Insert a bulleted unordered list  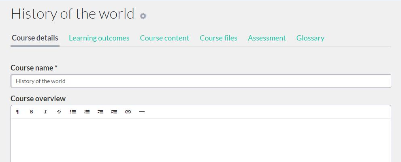pyautogui.click(x=73, y=112)
